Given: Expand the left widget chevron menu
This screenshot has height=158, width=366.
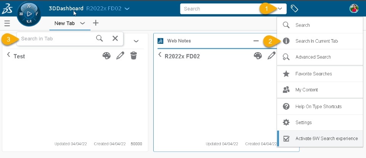Looking at the screenshot, I should click(136, 41).
